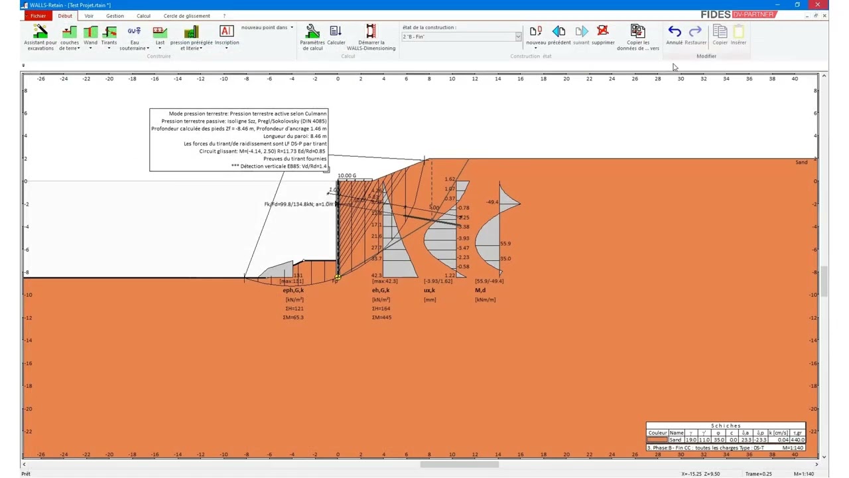The width and height of the screenshot is (849, 478).
Task: Expand the Wand dropdown
Action: click(90, 48)
